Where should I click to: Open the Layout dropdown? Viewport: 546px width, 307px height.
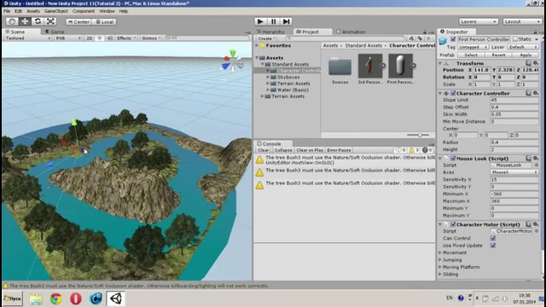(x=521, y=21)
